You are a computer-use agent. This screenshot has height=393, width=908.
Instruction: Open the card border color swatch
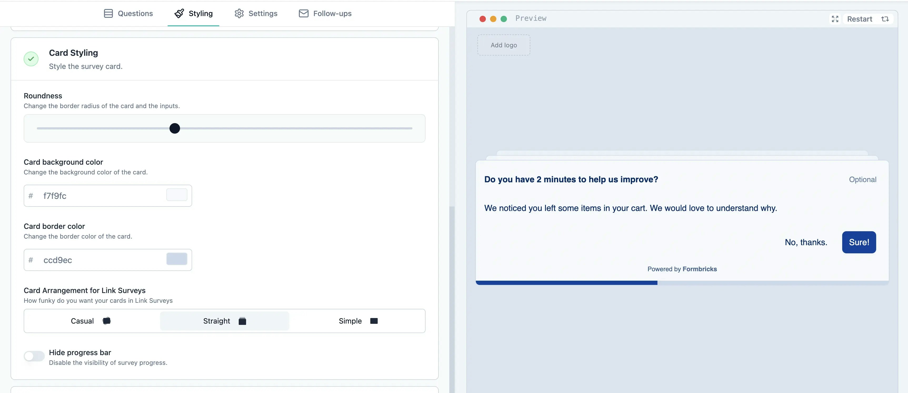click(177, 259)
